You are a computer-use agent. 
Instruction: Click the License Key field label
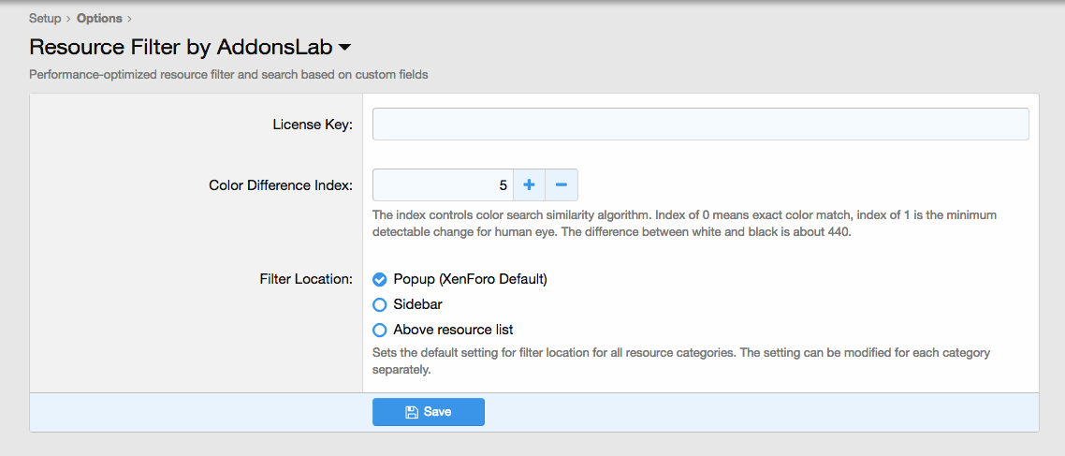point(313,125)
